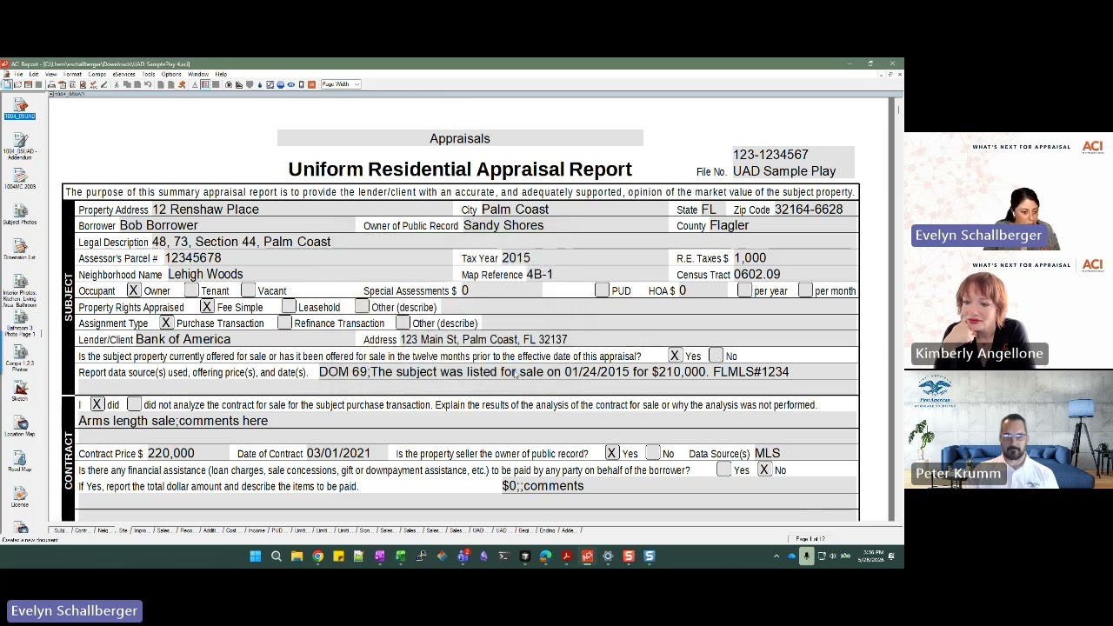
Task: Check the HOA per year checkbox
Action: pyautogui.click(x=744, y=290)
